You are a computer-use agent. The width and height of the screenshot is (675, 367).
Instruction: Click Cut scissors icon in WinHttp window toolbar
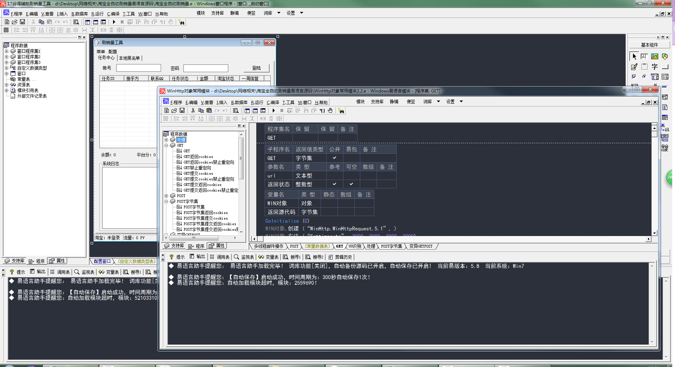tap(193, 110)
